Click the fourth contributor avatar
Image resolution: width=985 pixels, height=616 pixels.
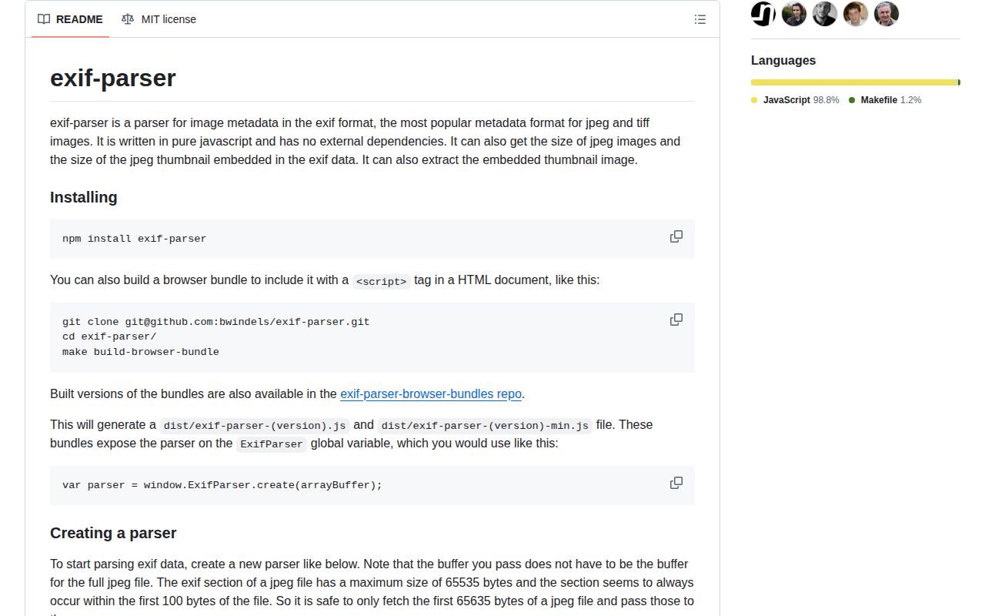point(856,14)
